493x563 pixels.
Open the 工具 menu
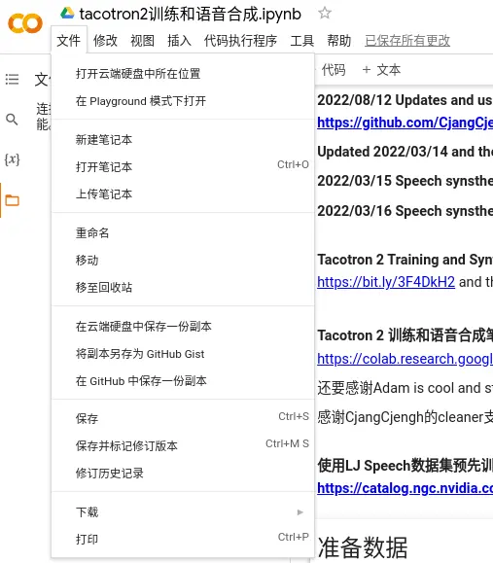302,40
